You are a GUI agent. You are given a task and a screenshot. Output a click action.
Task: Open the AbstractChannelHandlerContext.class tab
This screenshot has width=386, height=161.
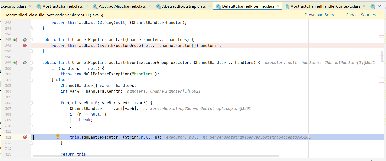325,6
